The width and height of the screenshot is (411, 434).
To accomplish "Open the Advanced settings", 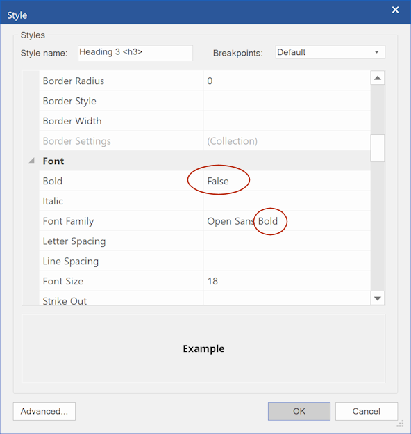I will tap(44, 411).
